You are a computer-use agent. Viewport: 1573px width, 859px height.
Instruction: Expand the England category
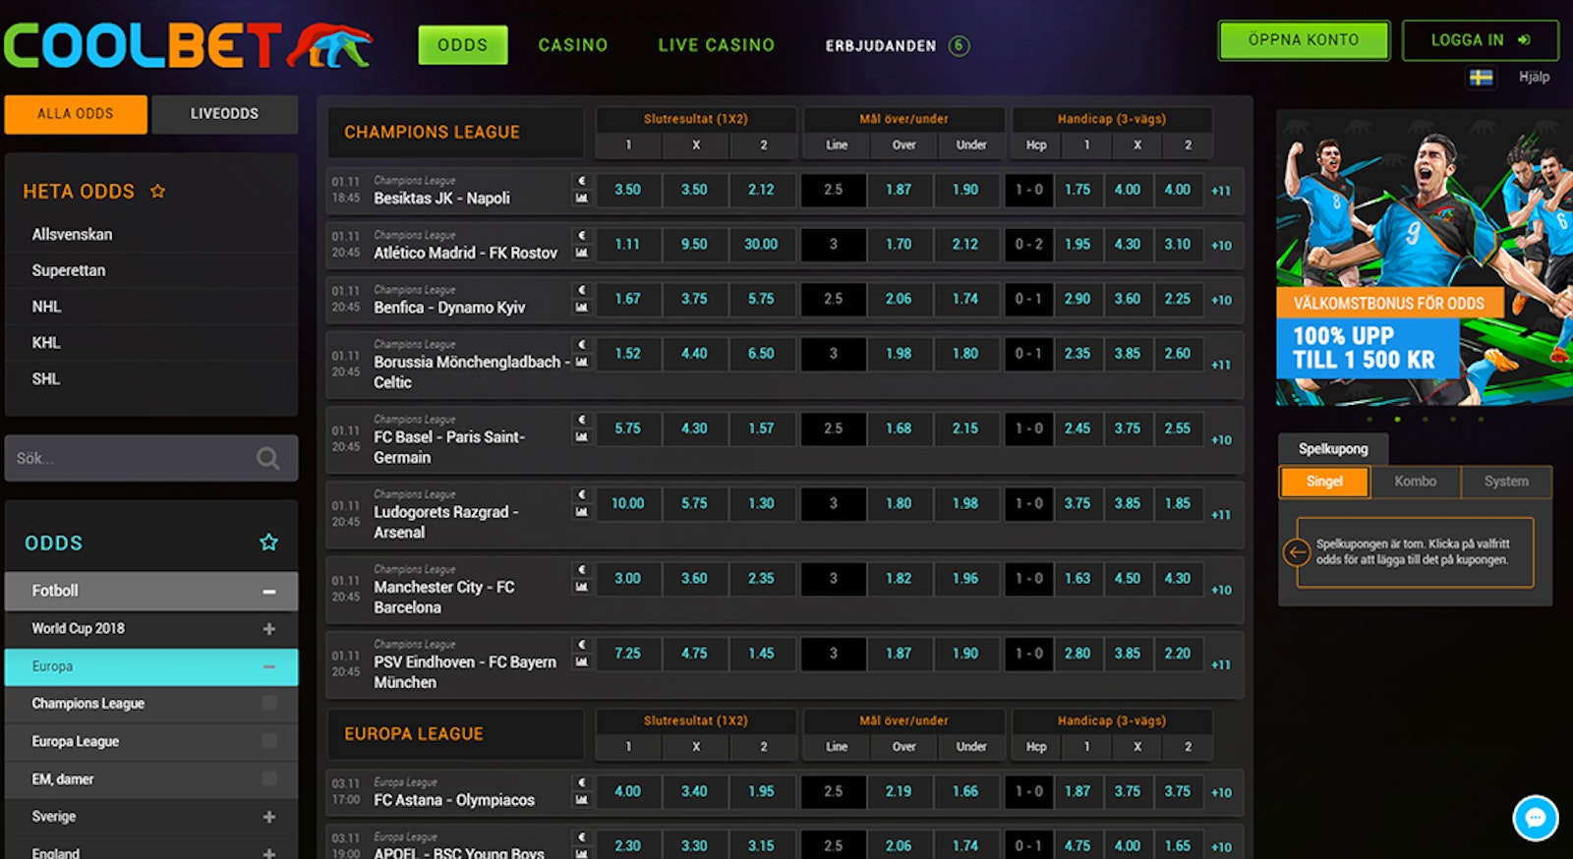[x=268, y=852]
